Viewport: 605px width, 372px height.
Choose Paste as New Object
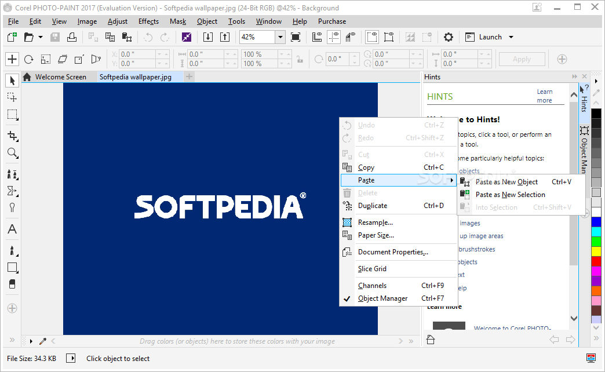click(x=522, y=182)
